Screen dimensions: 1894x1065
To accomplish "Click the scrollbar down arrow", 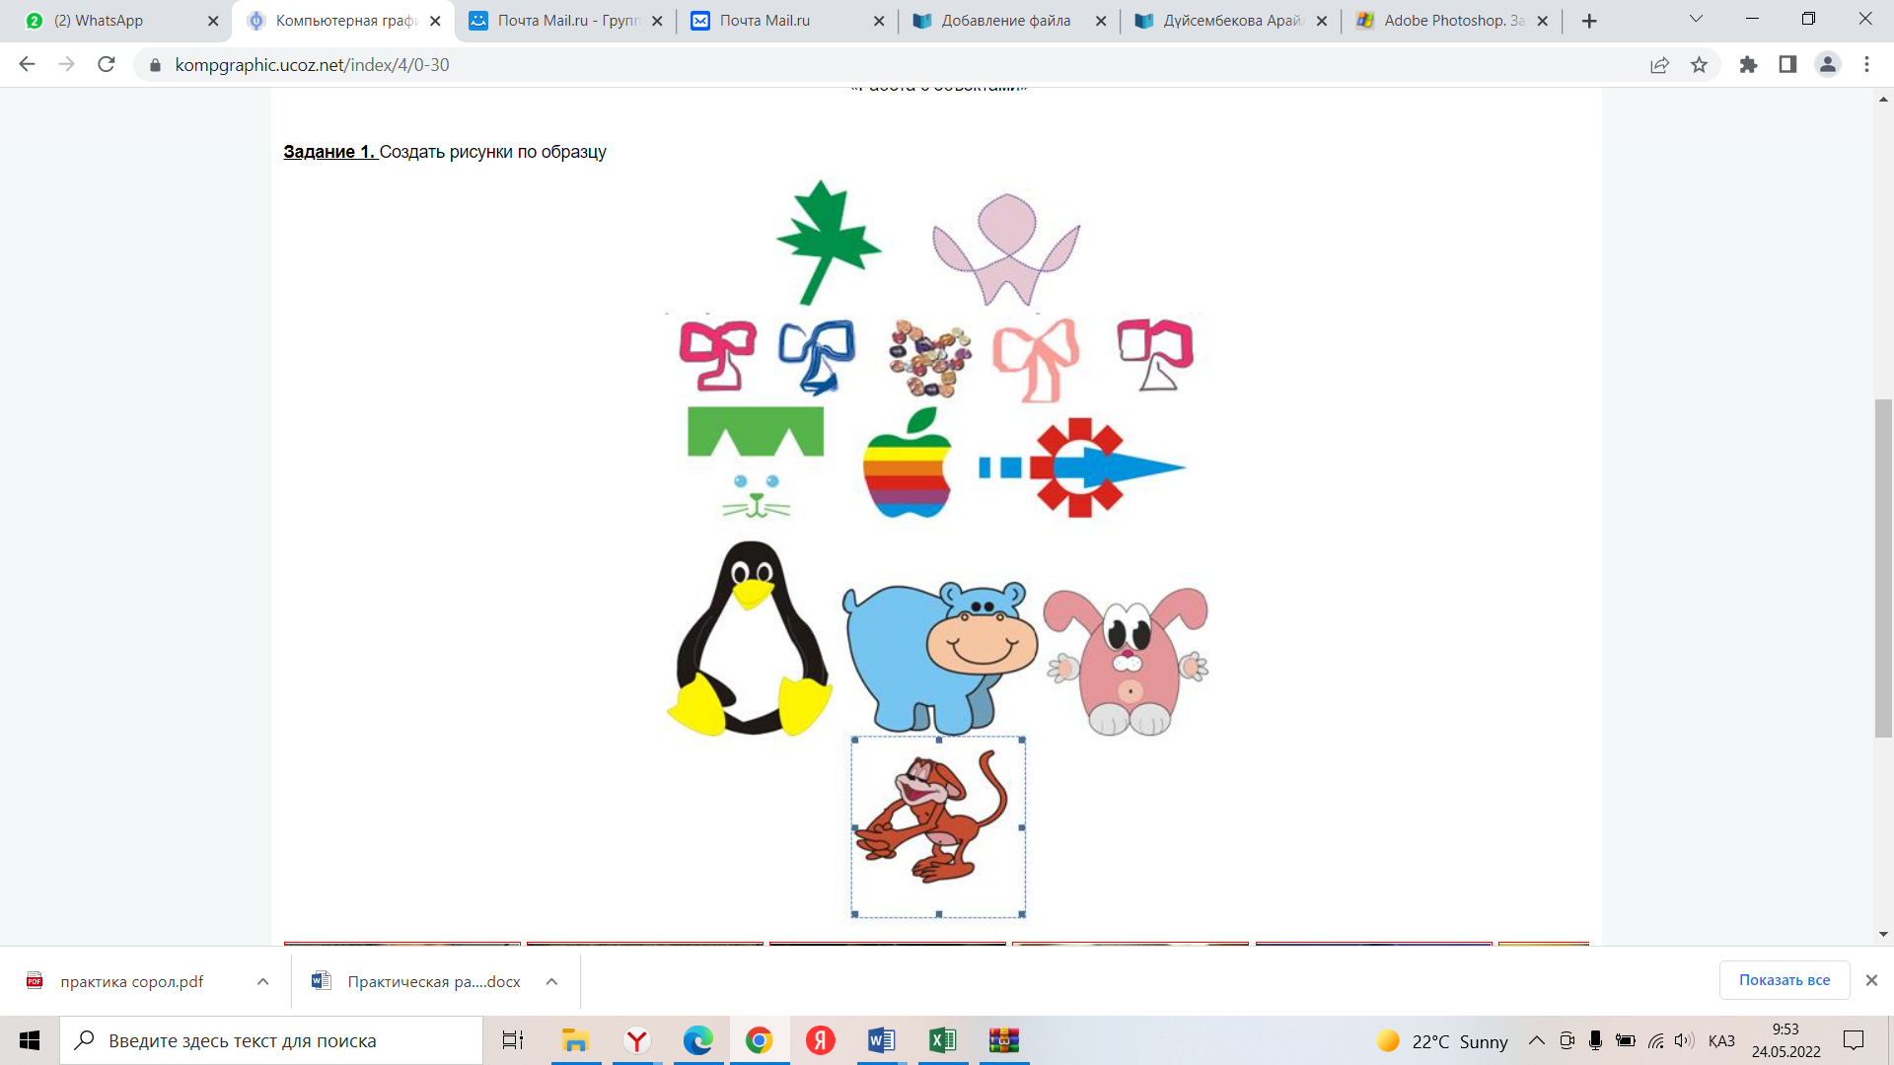I will click(x=1883, y=934).
